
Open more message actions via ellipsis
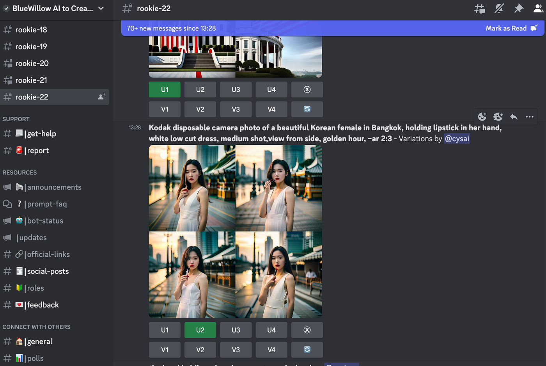(x=529, y=116)
